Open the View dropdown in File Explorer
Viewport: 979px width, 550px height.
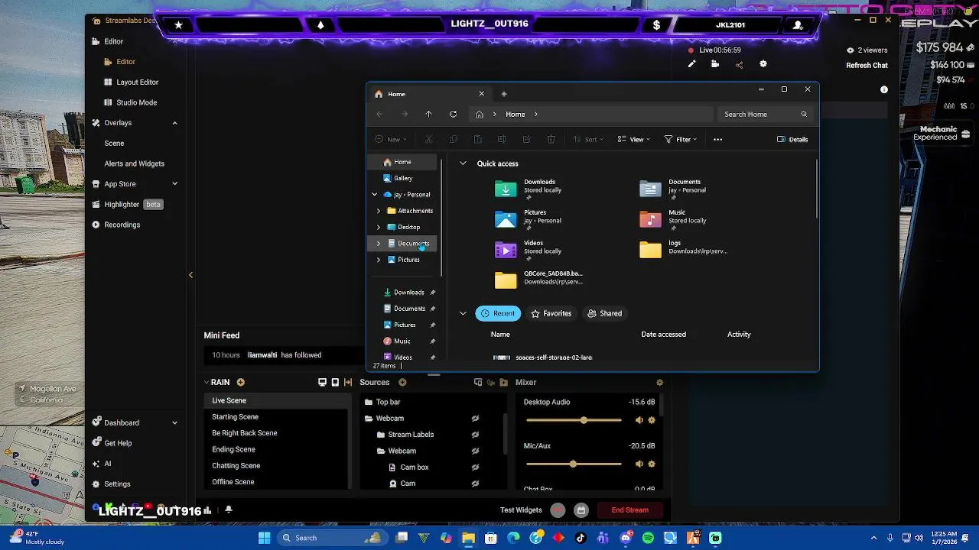(634, 139)
